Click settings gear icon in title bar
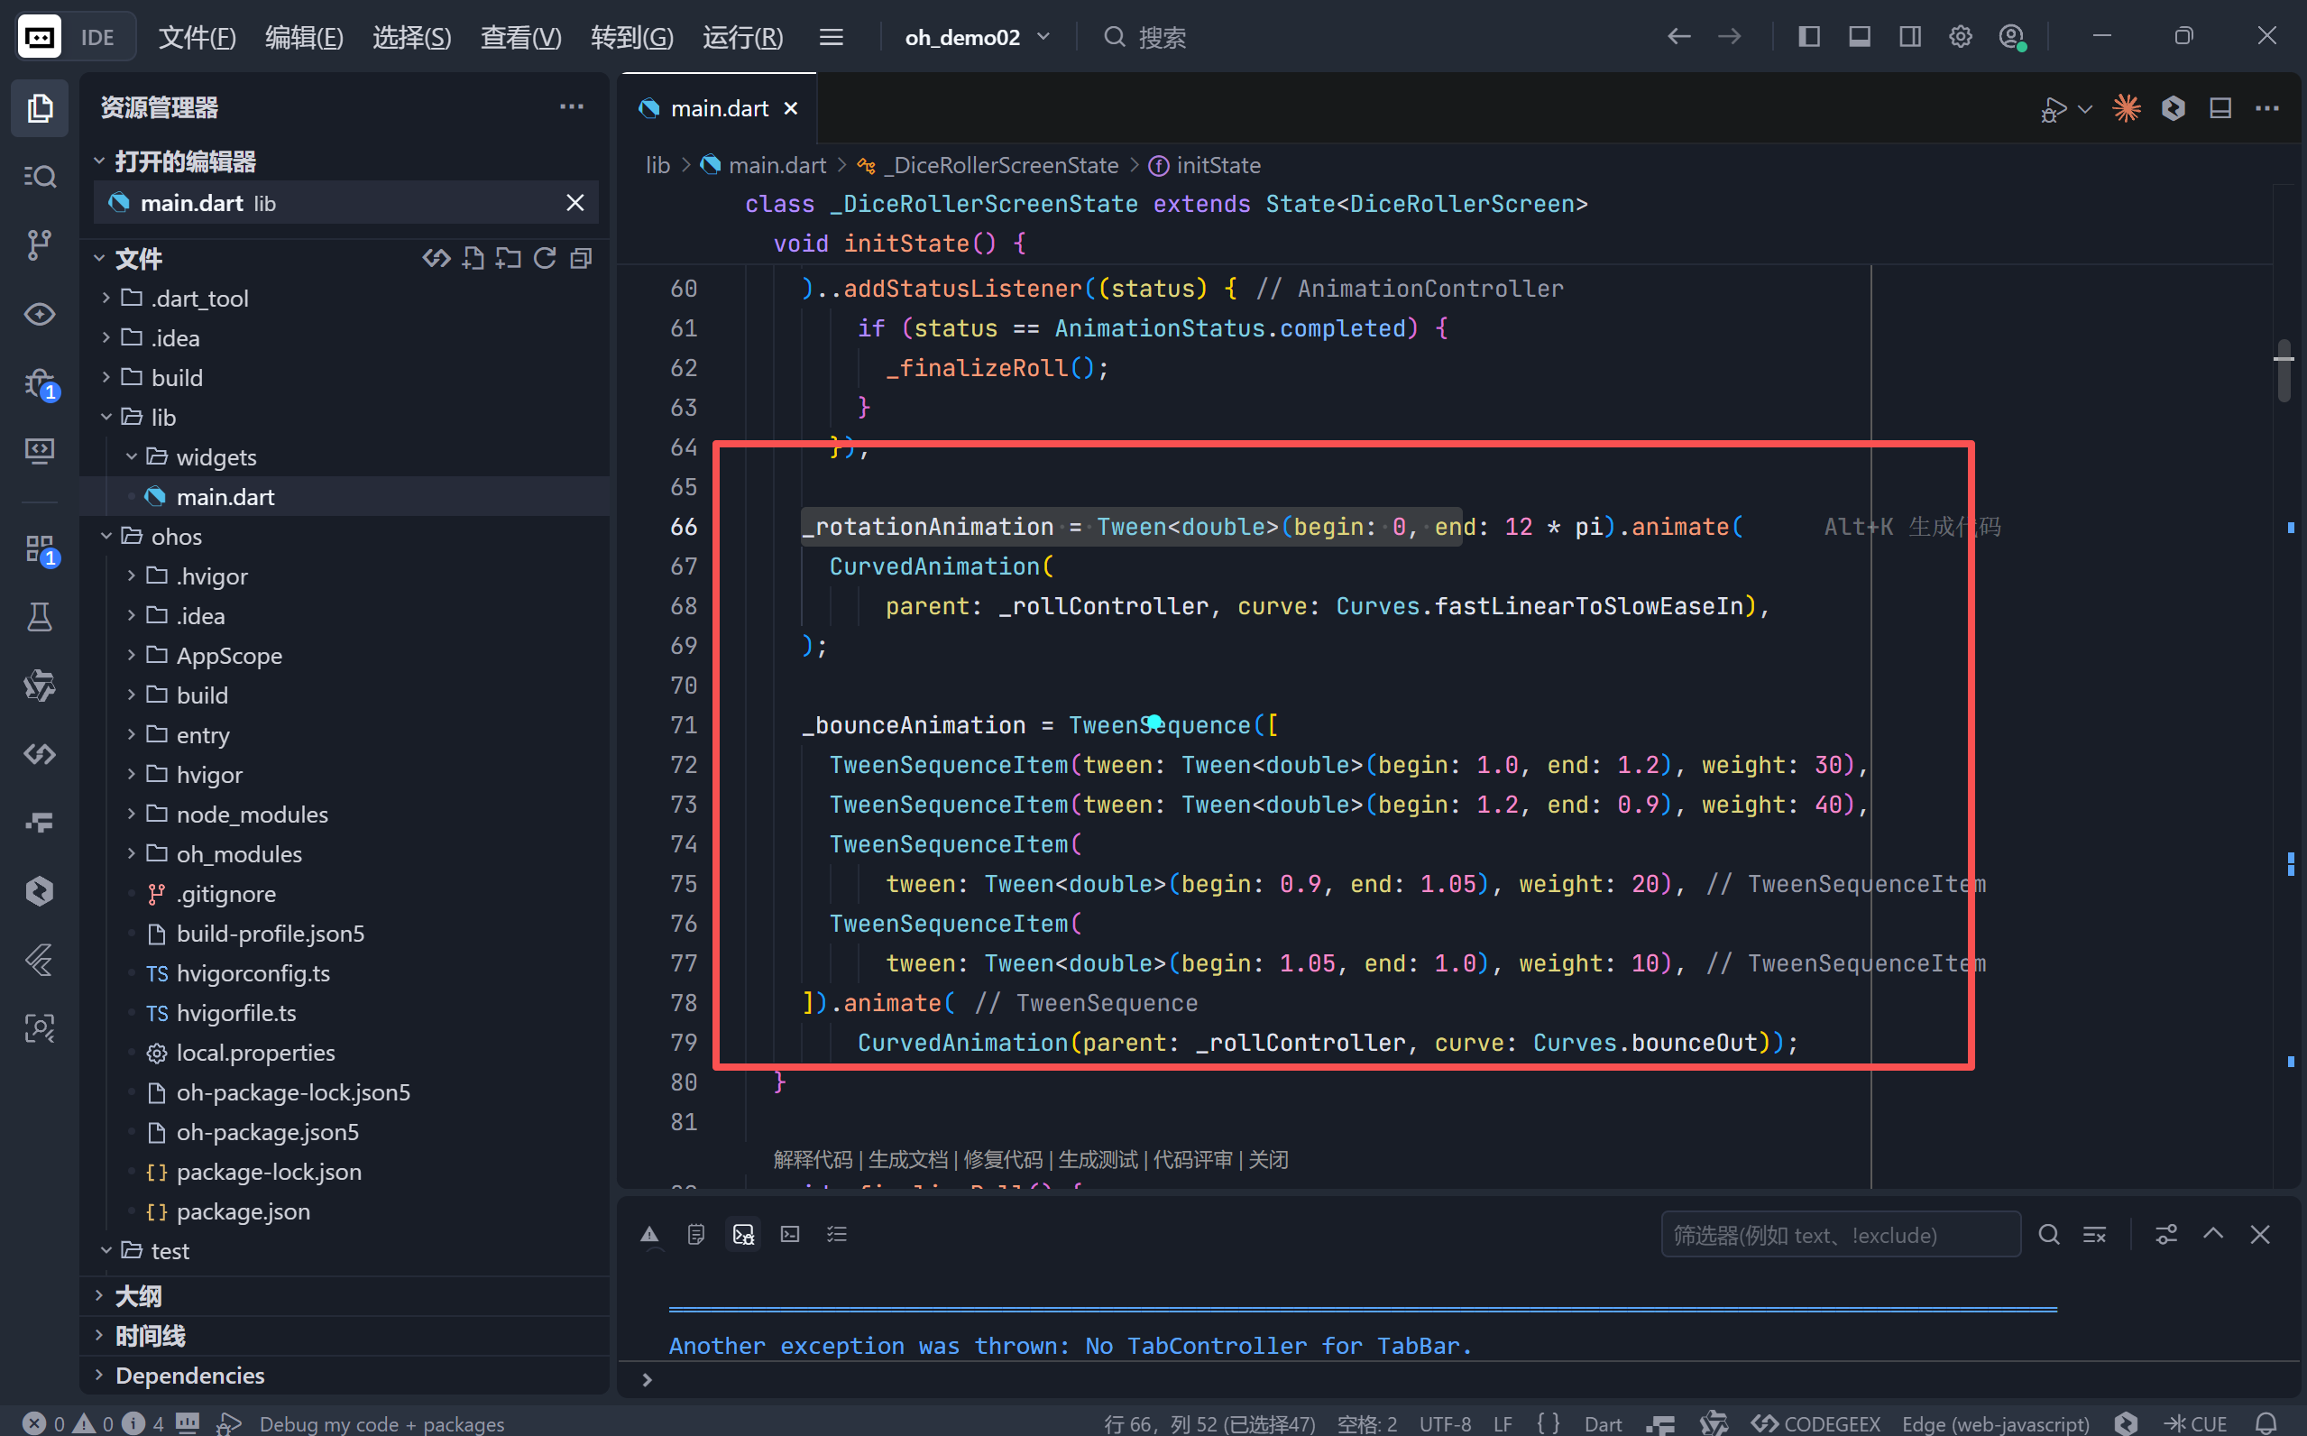The image size is (2307, 1436). click(1961, 37)
